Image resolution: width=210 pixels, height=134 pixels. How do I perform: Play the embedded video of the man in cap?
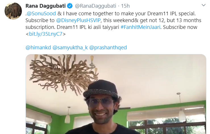point(116,94)
